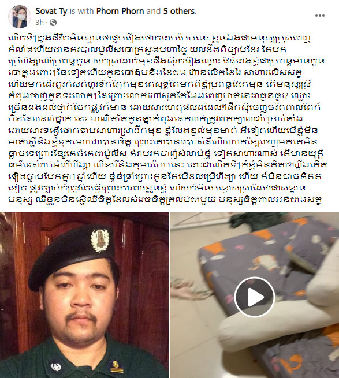
Task: Click the middle of the Khmer post paragraph
Action: 165,119
